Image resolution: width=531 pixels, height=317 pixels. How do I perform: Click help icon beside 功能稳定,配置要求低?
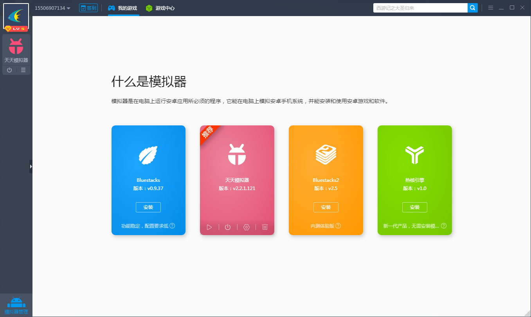point(172,226)
